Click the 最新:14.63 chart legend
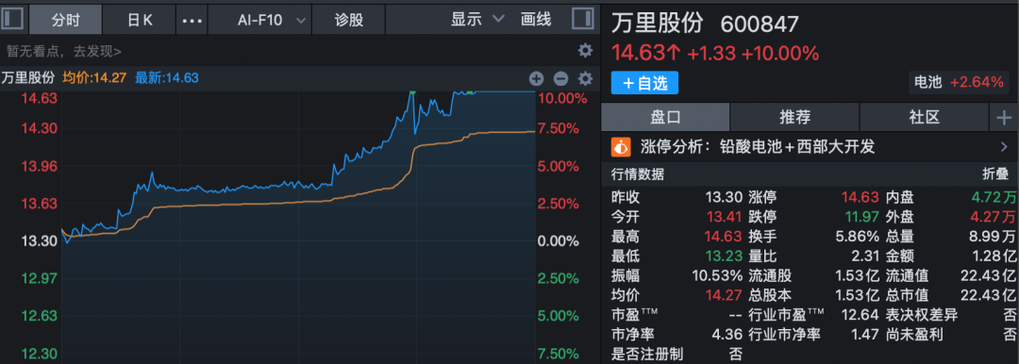 [x=167, y=78]
